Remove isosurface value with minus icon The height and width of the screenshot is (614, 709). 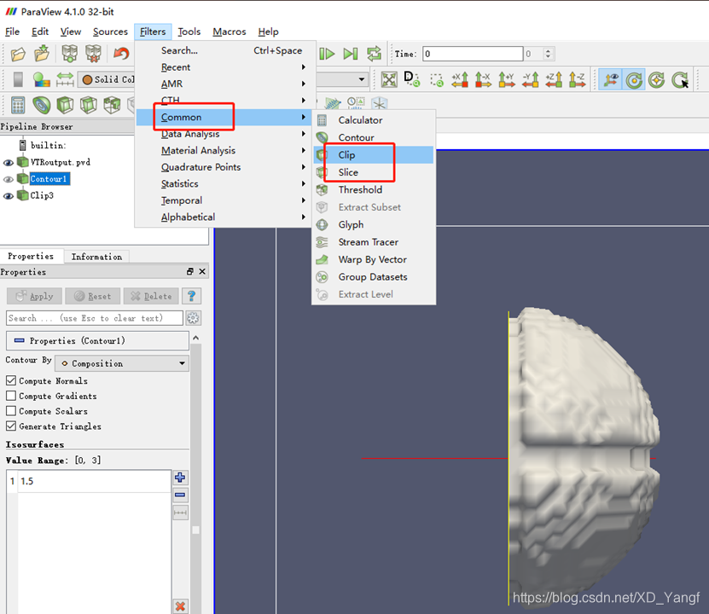click(x=180, y=495)
